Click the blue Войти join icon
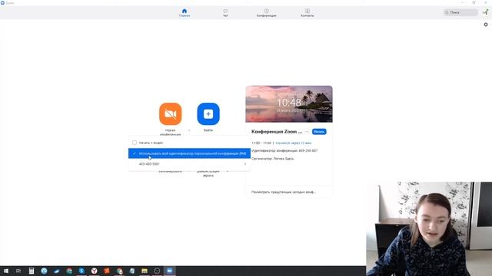Image resolution: width=492 pixels, height=276 pixels. coord(208,114)
